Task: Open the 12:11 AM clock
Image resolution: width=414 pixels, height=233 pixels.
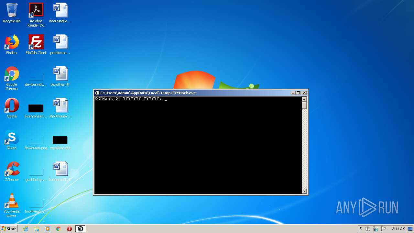Action: 398,229
